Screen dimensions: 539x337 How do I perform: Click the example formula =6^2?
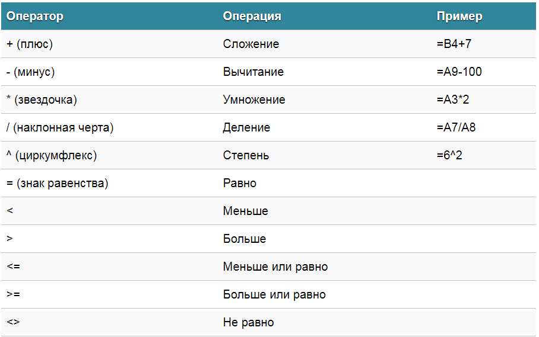(449, 155)
